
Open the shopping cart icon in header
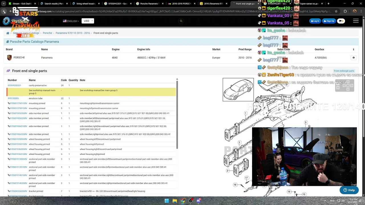point(341,21)
